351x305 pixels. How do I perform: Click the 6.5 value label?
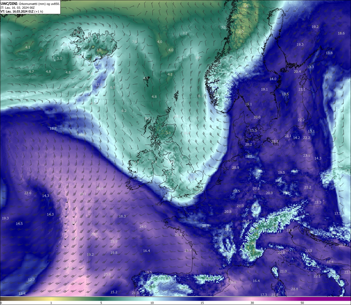point(113,88)
